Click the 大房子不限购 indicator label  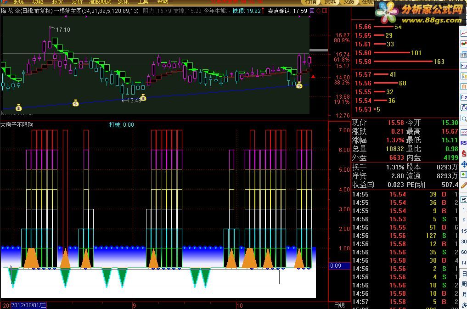click(x=17, y=125)
